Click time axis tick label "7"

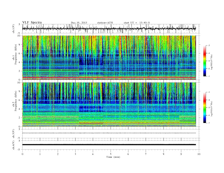click(x=146, y=154)
